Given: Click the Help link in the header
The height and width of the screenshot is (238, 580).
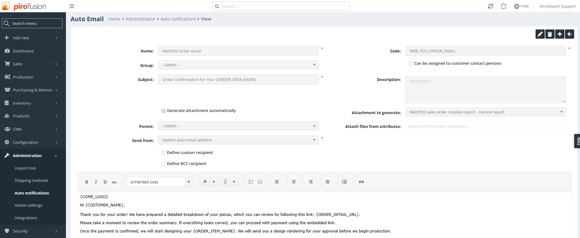Looking at the screenshot, I should pyautogui.click(x=521, y=6).
